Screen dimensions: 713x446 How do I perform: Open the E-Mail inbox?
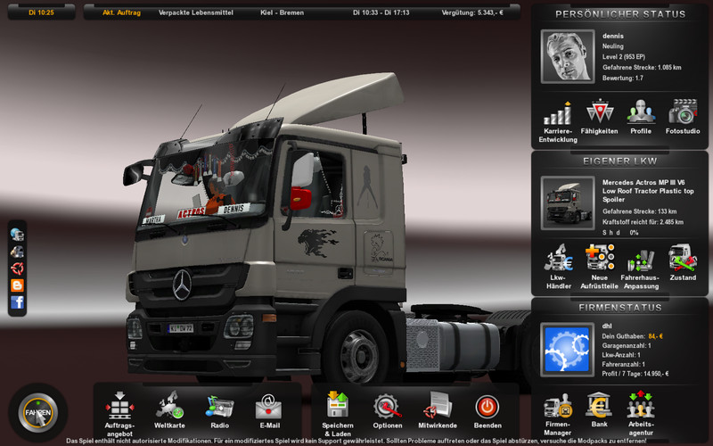tap(269, 411)
